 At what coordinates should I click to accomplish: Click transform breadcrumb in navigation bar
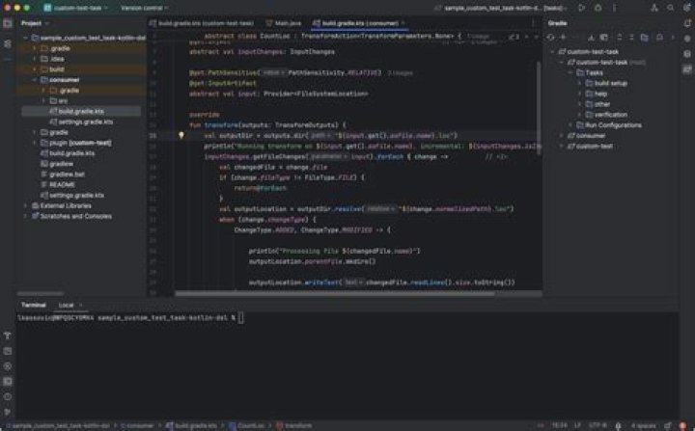pos(294,425)
